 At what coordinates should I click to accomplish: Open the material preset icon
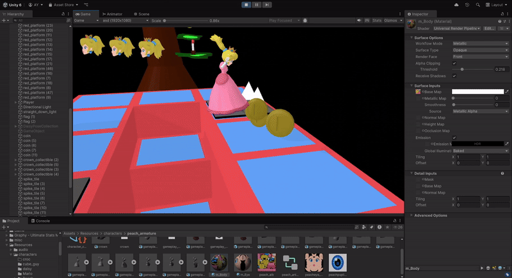(504, 22)
